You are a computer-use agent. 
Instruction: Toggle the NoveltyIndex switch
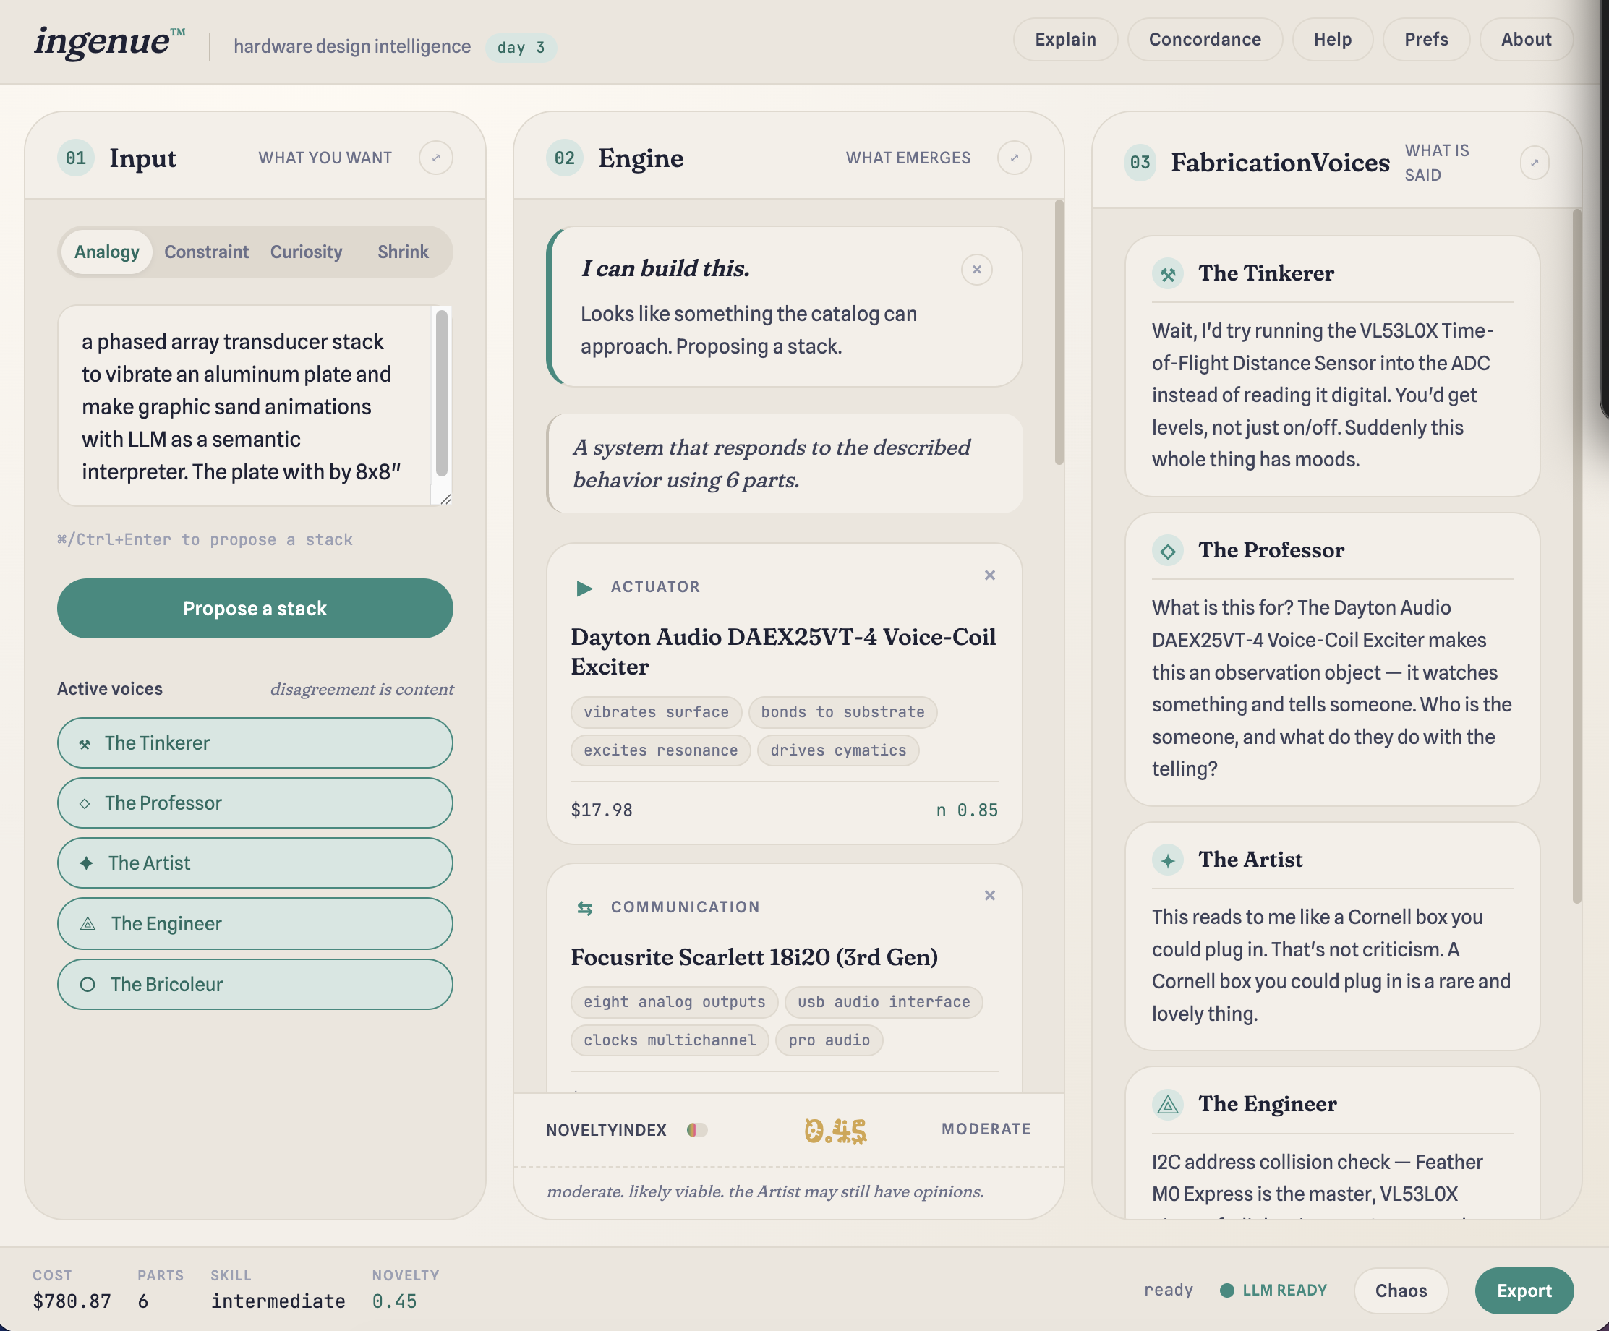point(696,1129)
